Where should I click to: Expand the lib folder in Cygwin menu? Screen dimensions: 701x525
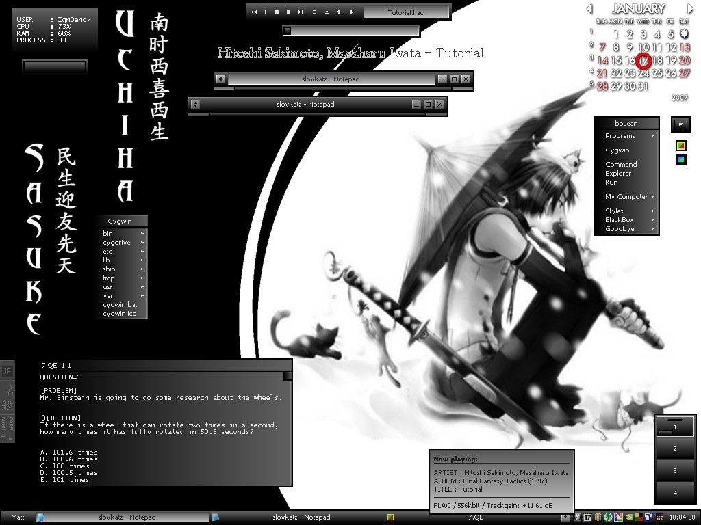[x=122, y=260]
